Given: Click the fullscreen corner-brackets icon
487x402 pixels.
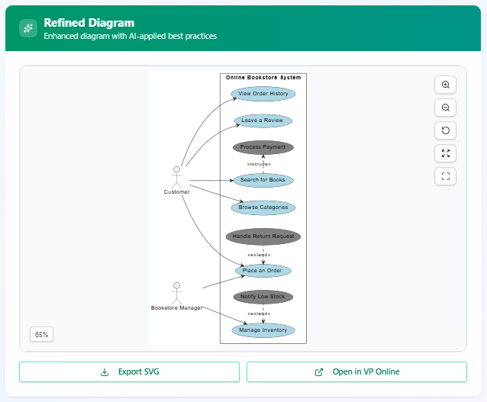Looking at the screenshot, I should [x=446, y=176].
